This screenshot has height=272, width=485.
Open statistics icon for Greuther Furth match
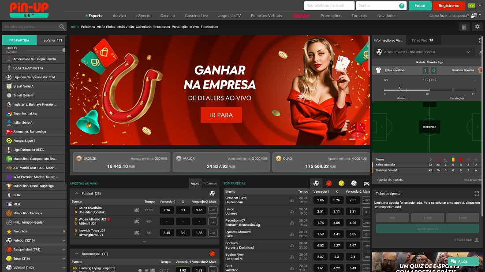(x=291, y=200)
